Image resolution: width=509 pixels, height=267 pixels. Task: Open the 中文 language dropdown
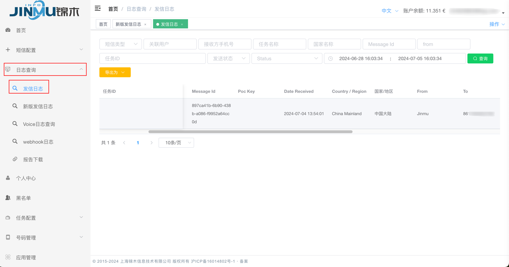390,11
